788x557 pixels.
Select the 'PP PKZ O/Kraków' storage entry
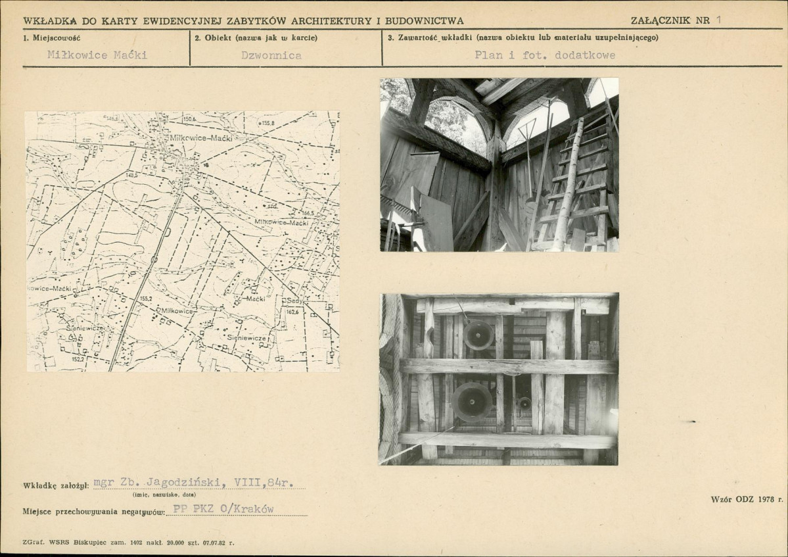223,509
